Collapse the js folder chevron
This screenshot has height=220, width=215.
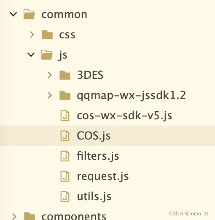pyautogui.click(x=31, y=55)
